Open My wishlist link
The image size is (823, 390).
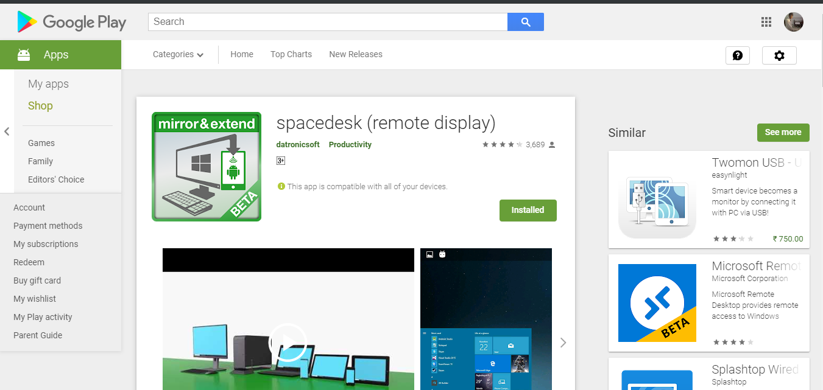pyautogui.click(x=35, y=299)
